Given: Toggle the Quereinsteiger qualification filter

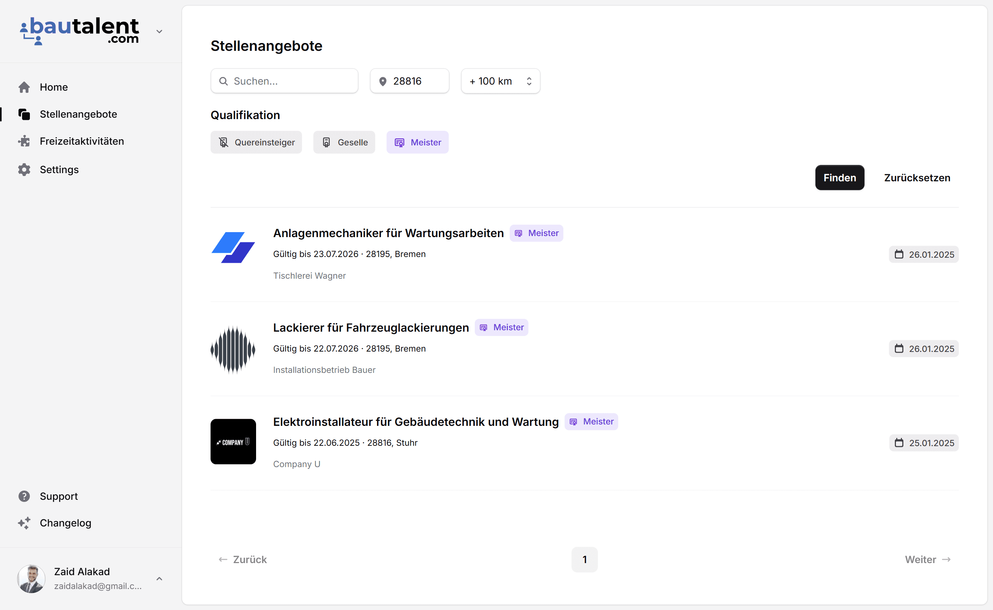Looking at the screenshot, I should click(x=256, y=142).
